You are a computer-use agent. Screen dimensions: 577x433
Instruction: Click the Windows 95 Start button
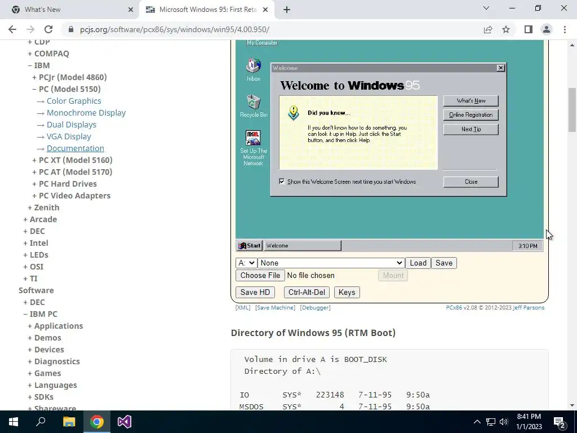click(250, 246)
